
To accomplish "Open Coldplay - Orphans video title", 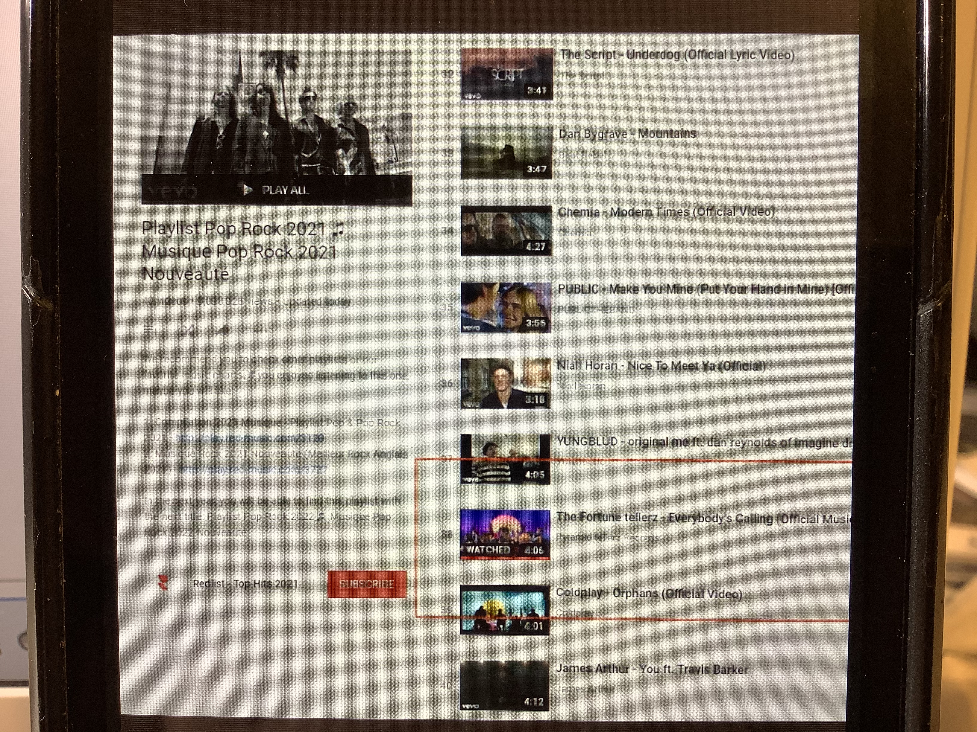I will click(648, 594).
